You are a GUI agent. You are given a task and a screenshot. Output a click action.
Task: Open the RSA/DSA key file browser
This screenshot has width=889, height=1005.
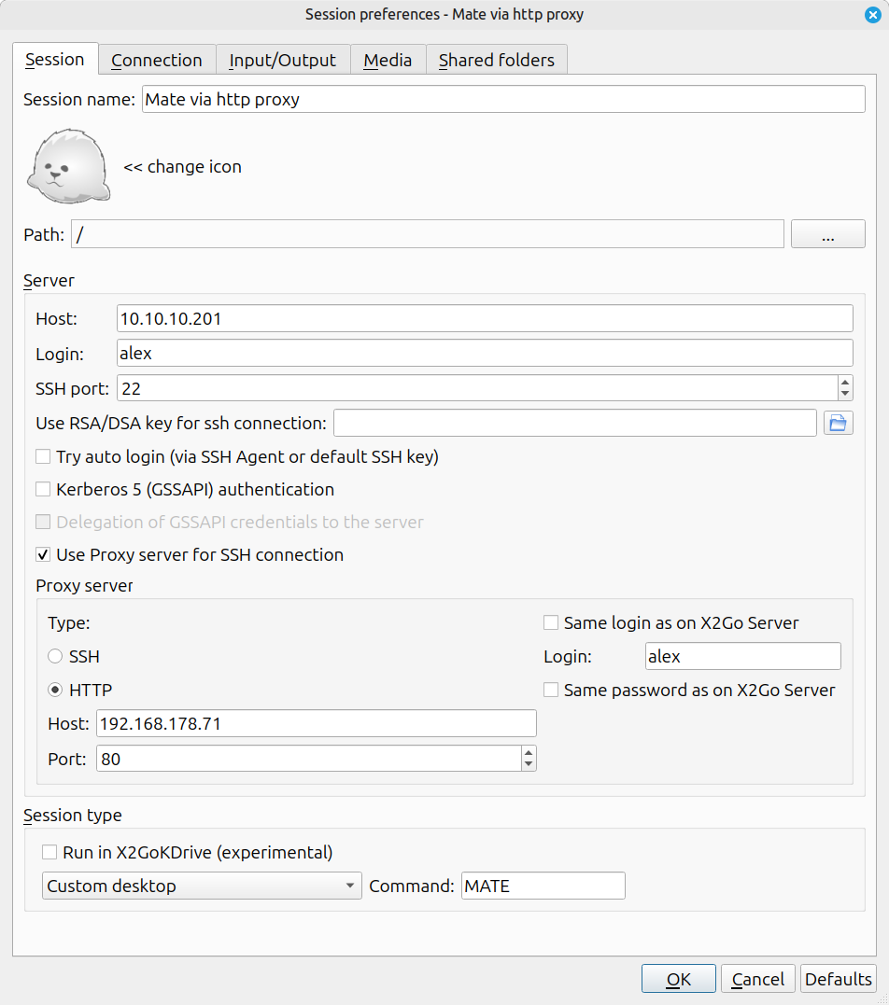838,423
